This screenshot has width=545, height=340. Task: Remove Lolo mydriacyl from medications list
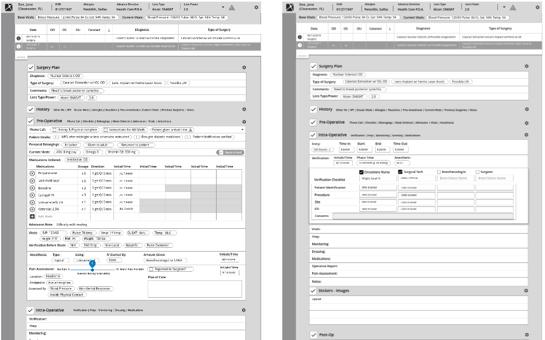pyautogui.click(x=33, y=181)
